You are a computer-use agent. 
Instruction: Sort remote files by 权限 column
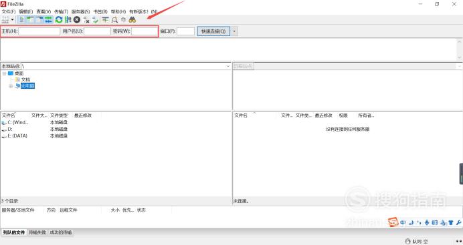click(x=343, y=115)
